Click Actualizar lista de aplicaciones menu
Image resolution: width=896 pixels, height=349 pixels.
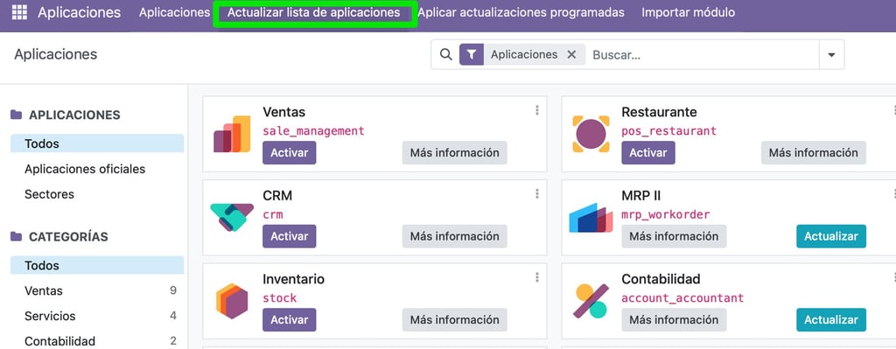pyautogui.click(x=314, y=12)
